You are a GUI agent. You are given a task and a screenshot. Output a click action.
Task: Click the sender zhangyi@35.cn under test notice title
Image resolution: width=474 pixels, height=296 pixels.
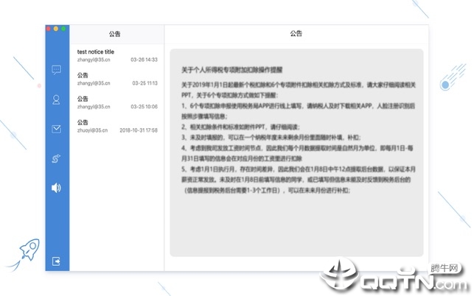tap(94, 60)
